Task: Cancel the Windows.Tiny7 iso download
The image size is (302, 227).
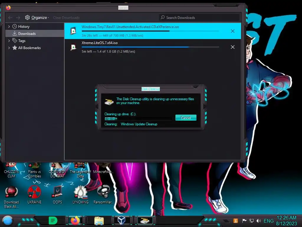Action: click(233, 31)
